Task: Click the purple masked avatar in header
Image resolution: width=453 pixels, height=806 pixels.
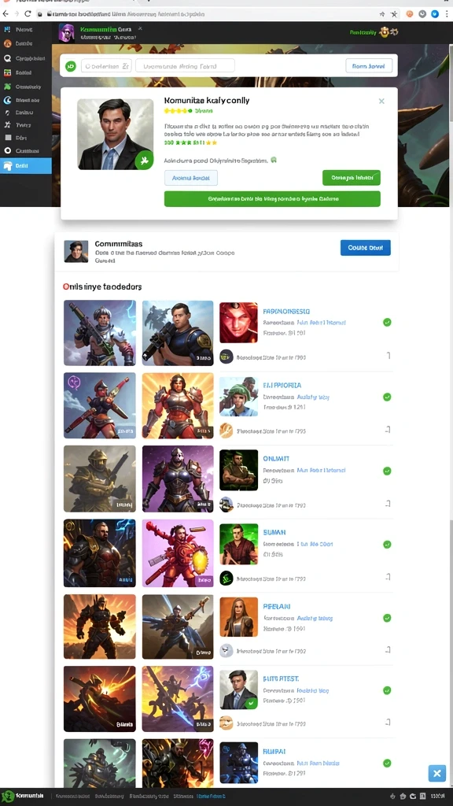Action: tap(66, 33)
